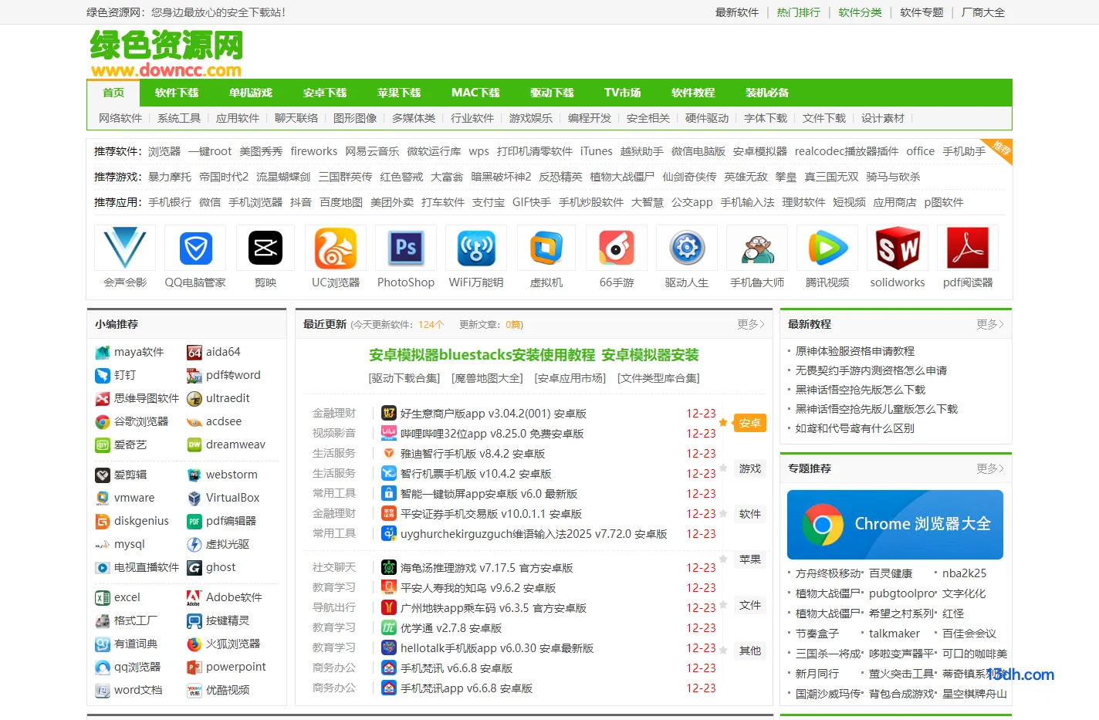1099x720 pixels.
Task: Open the 单机游戏 nav tab
Action: [251, 93]
